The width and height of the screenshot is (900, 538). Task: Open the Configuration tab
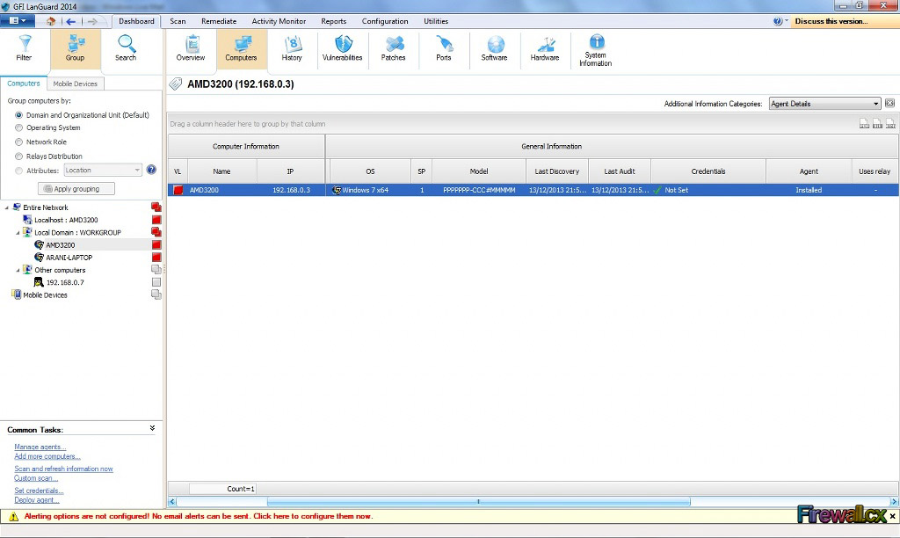(385, 21)
